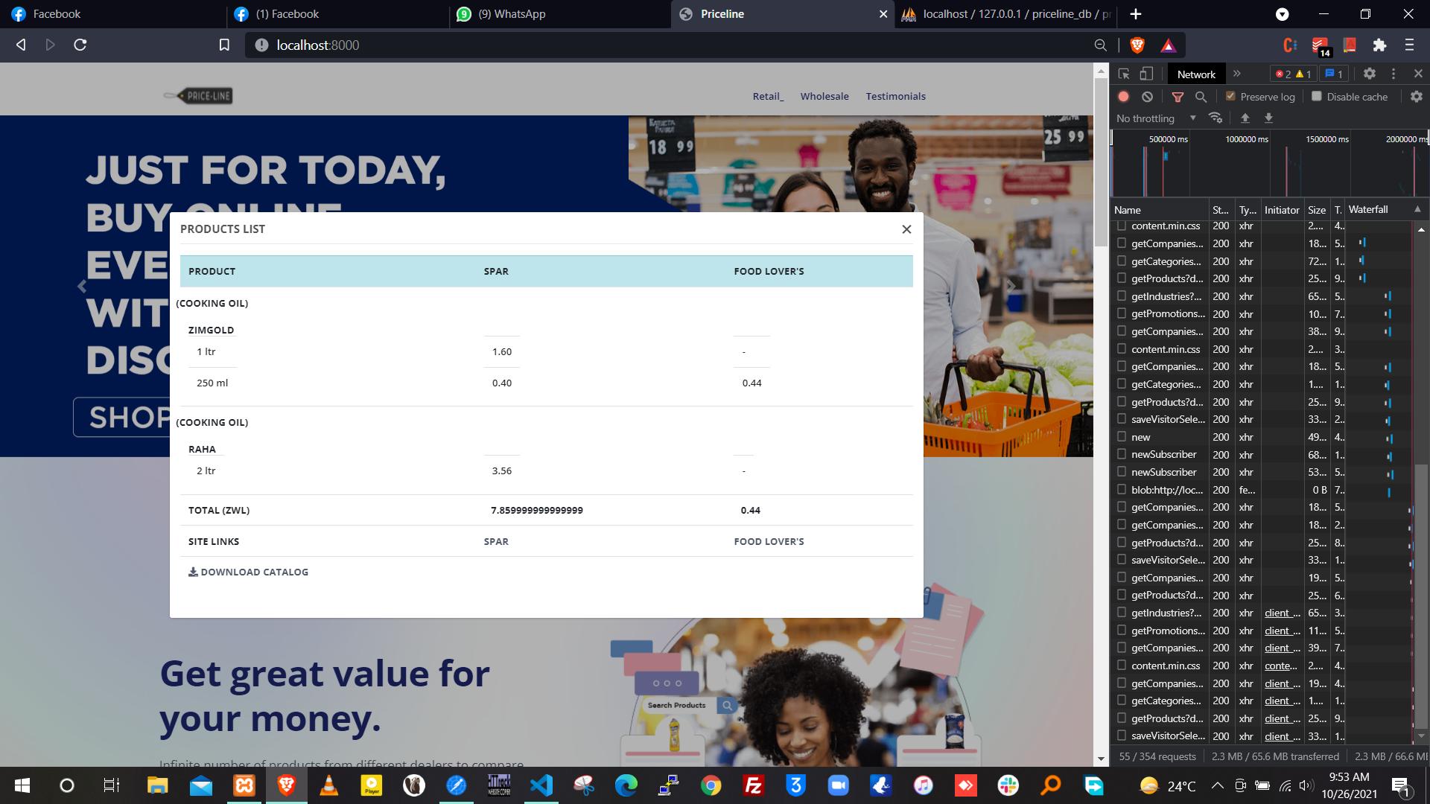Screen dimensions: 1430x804
Task: Open the DevTools three-dot customize menu
Action: pos(1394,74)
